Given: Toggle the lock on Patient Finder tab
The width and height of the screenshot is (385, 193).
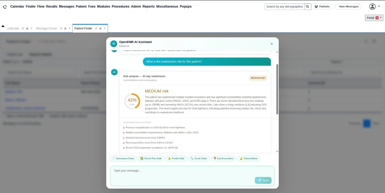Looking at the screenshot, I should (x=100, y=28).
